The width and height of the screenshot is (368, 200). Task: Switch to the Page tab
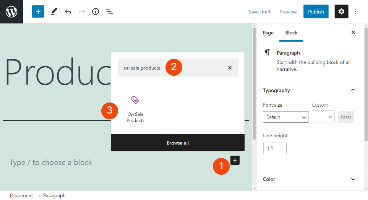coord(268,33)
